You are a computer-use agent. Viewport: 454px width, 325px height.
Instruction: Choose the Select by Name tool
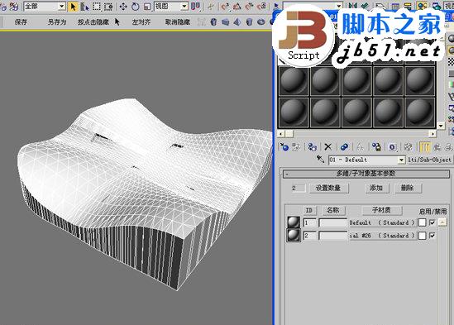pos(84,7)
